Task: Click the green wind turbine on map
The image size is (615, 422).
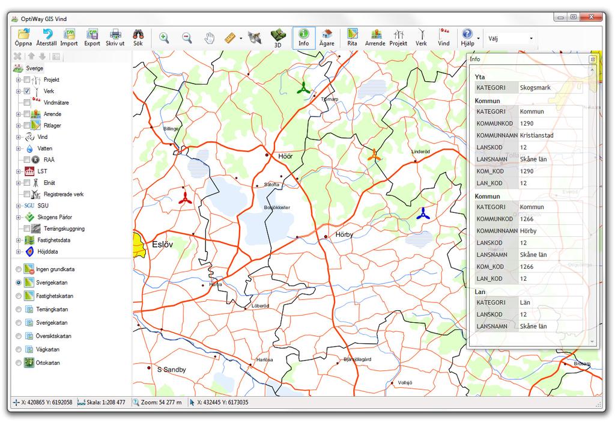Action: tap(303, 88)
